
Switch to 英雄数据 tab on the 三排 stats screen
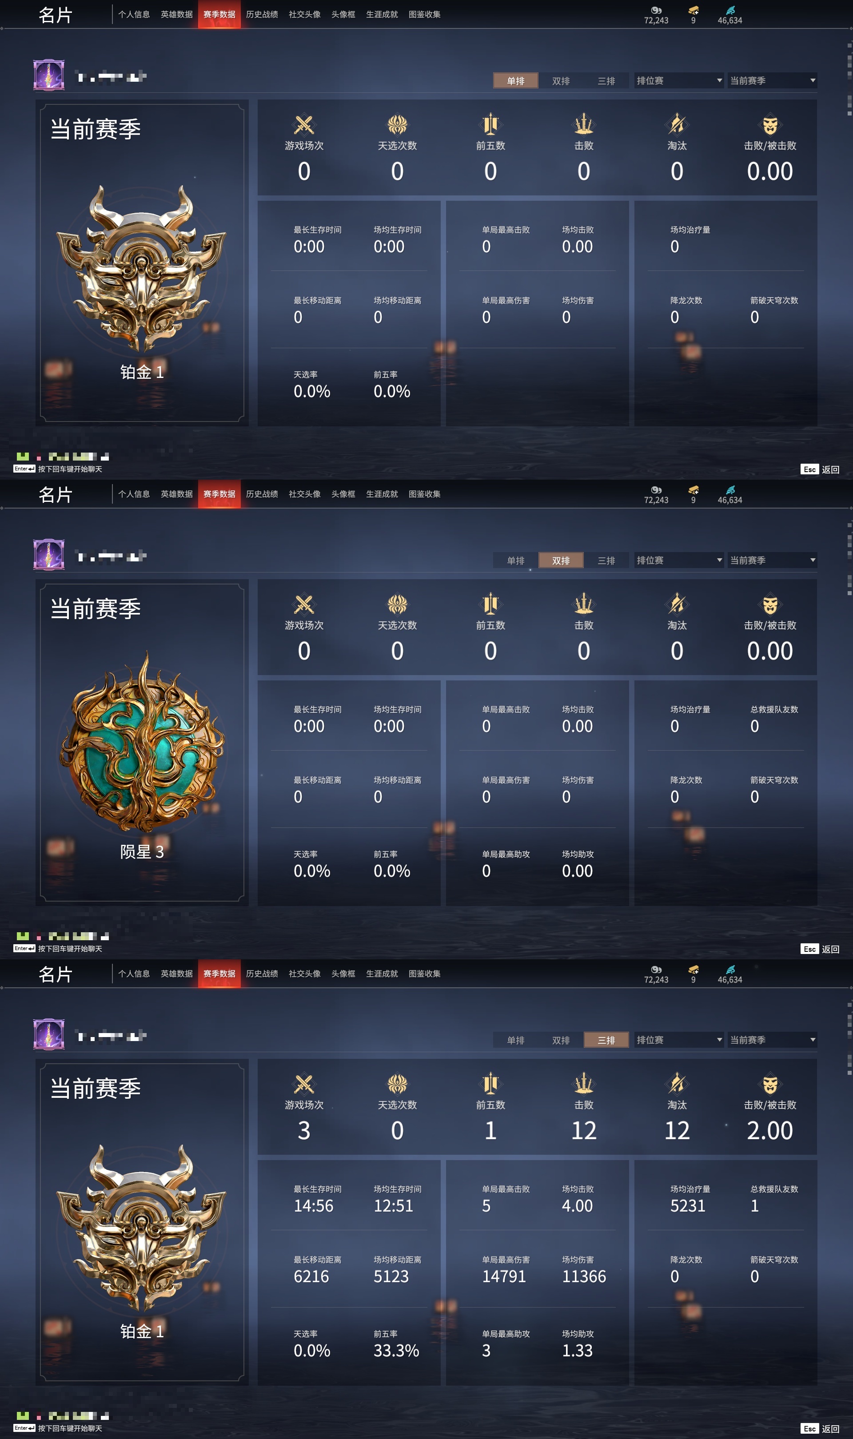pos(177,974)
